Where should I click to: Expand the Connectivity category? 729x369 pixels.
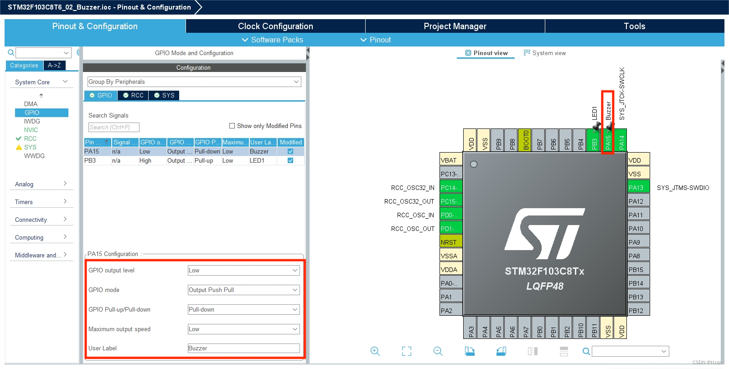(x=41, y=220)
